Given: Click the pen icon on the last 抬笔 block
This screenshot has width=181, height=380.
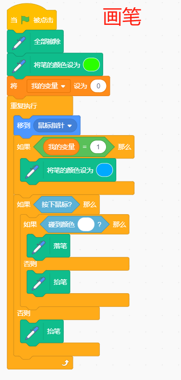Looking at the screenshot, I should [x=32, y=332].
